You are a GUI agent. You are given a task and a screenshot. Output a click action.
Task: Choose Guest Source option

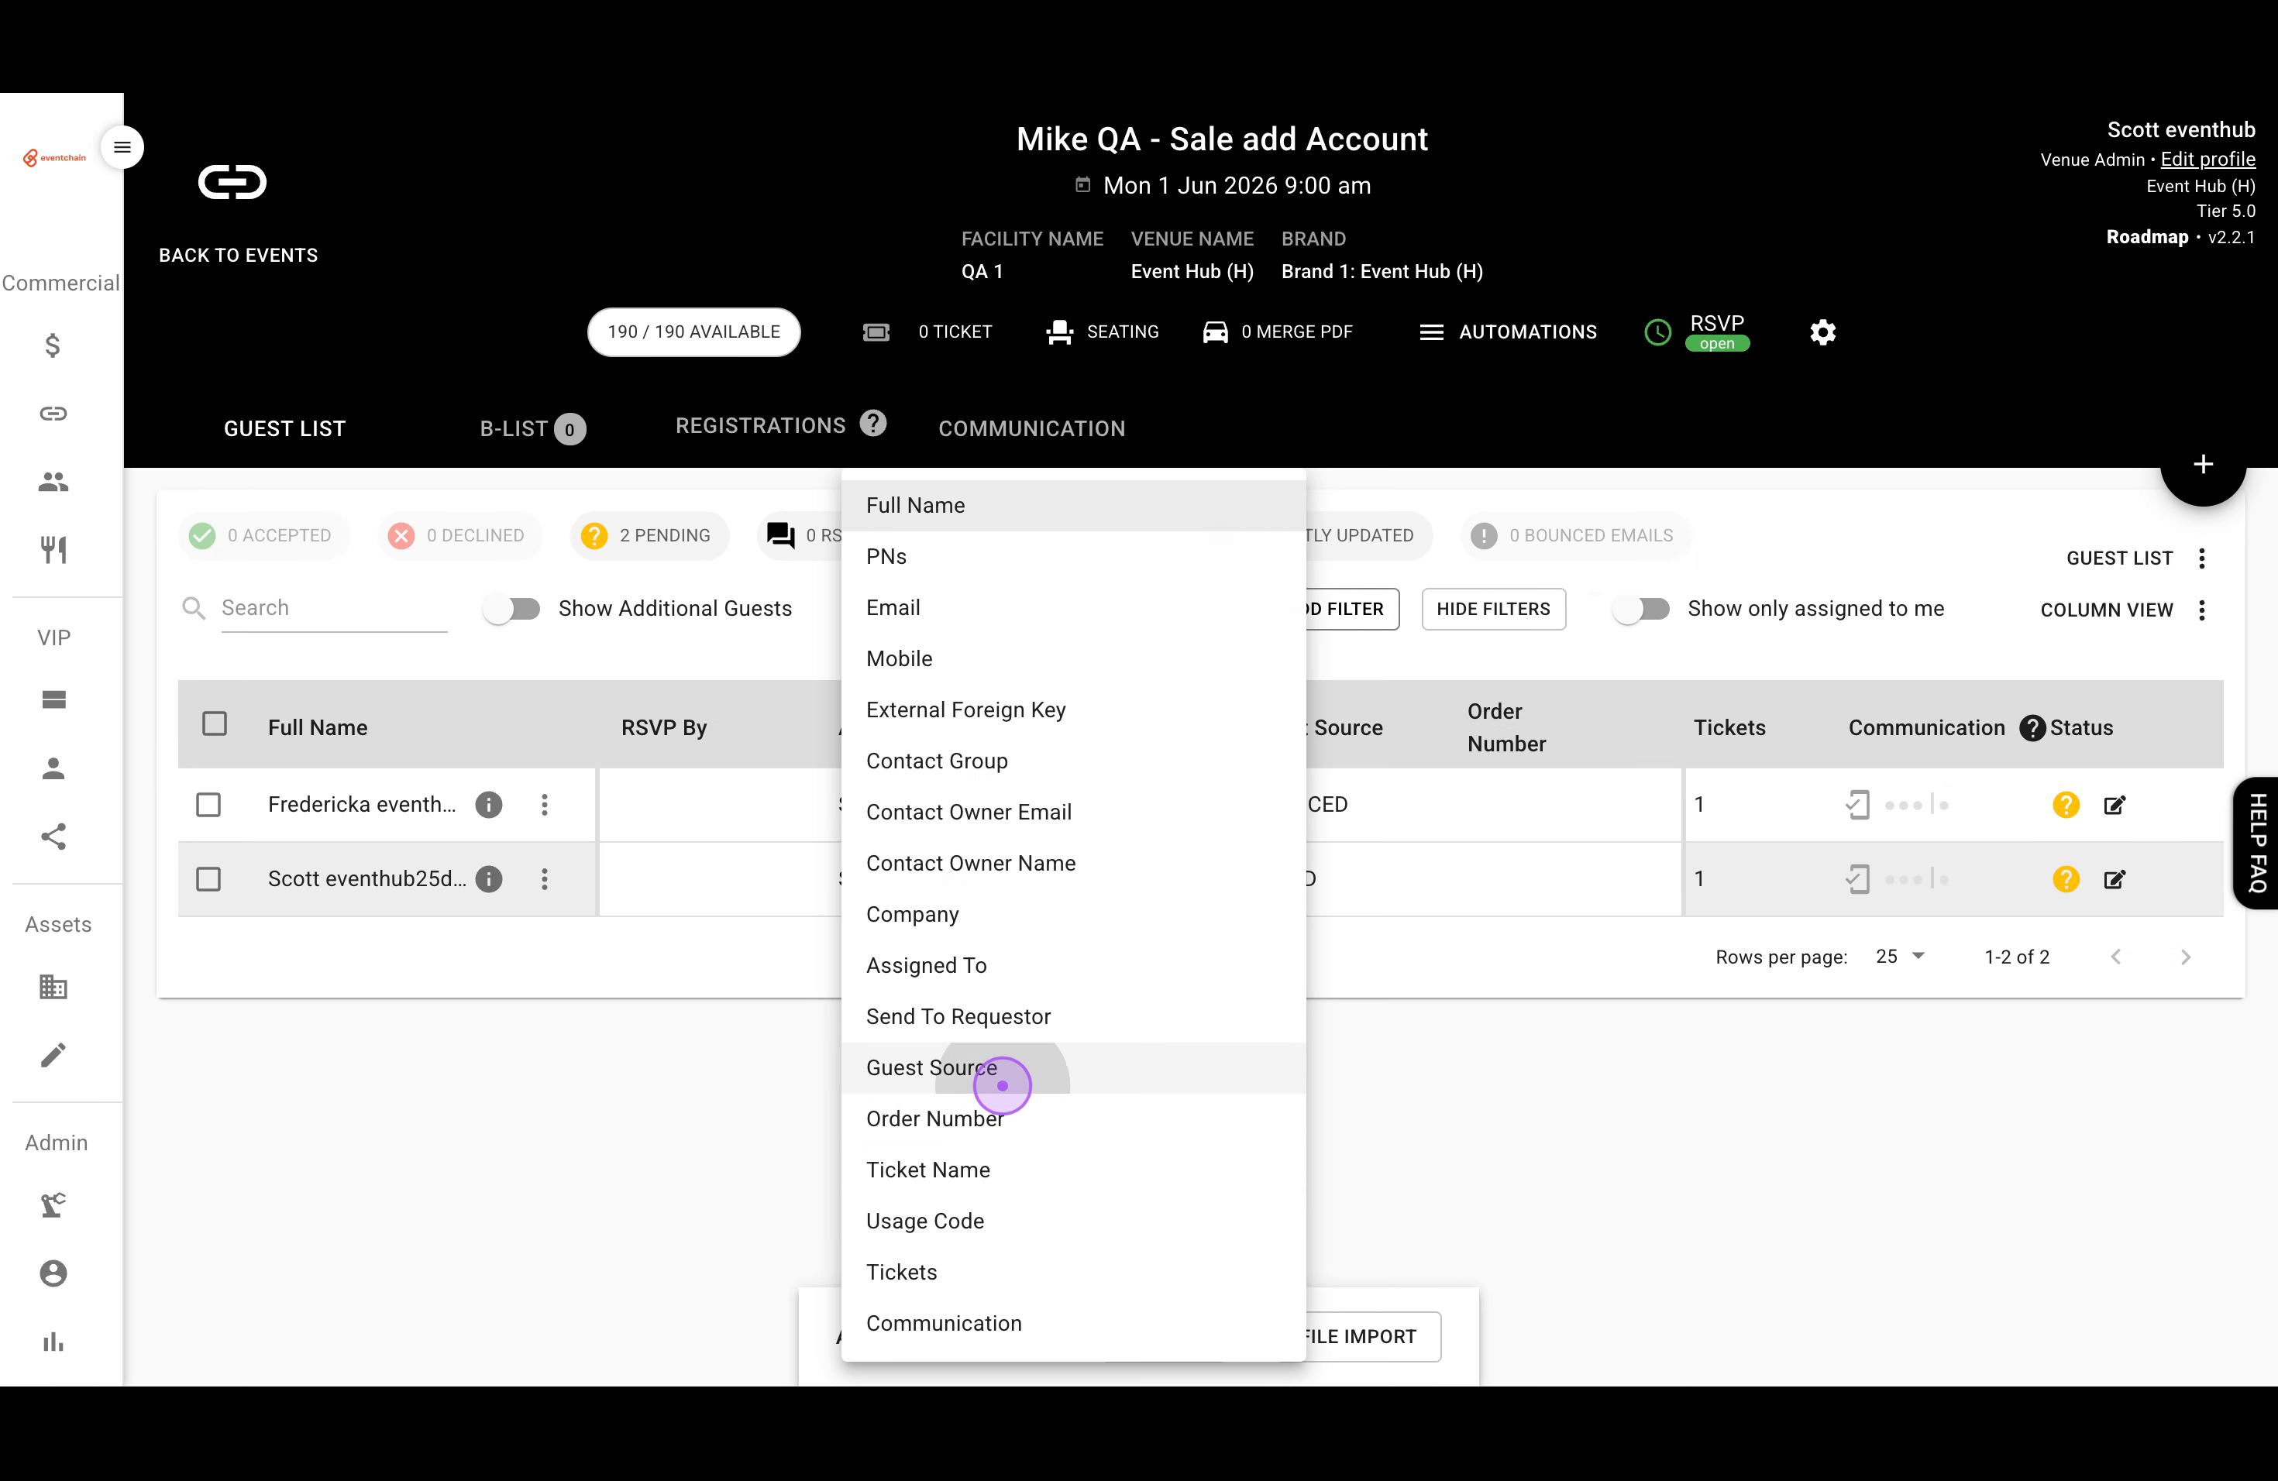point(1074,1067)
